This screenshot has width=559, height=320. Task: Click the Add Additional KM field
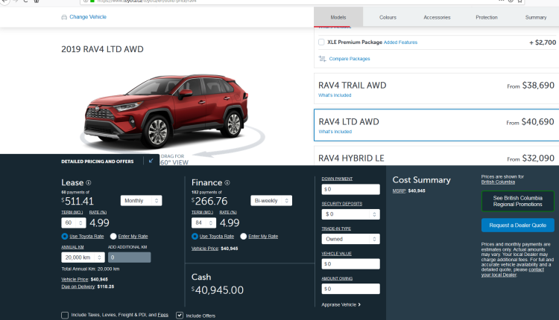(130, 257)
